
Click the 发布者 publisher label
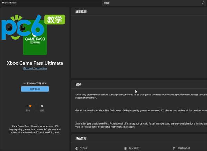click(84, 148)
